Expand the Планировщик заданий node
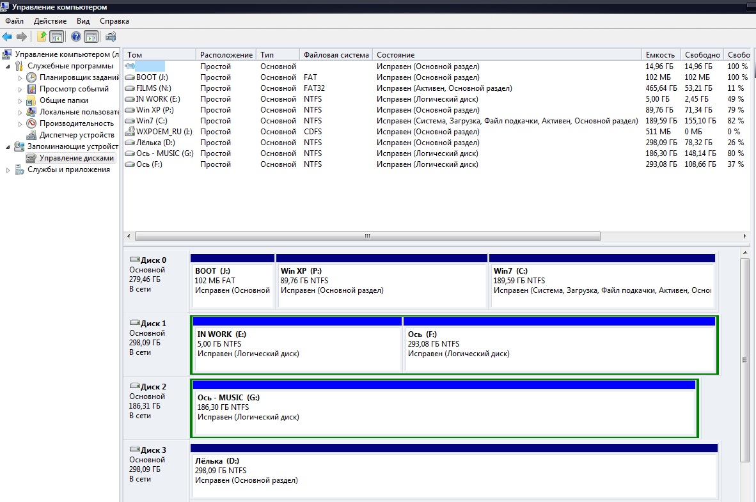 (20, 77)
